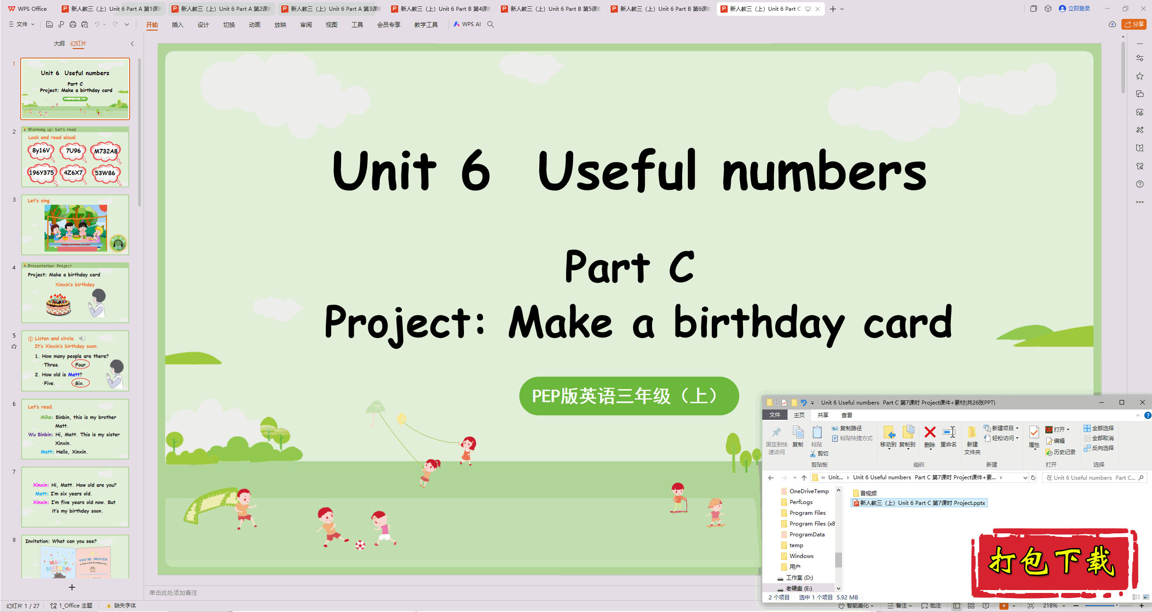This screenshot has width=1152, height=612.
Task: Open the 文件 menu dropdown in WPS
Action: click(x=22, y=24)
